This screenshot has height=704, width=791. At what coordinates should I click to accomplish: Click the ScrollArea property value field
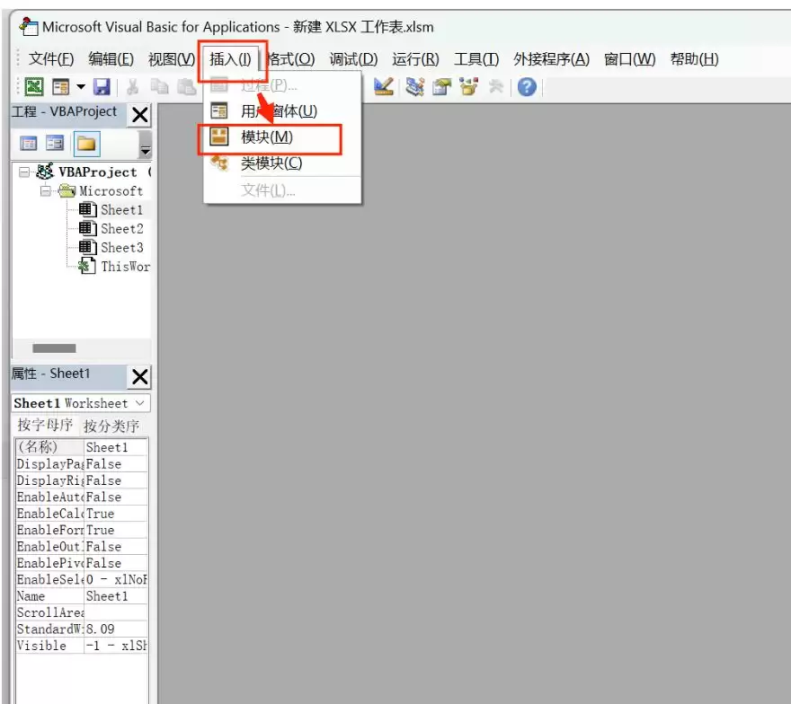point(116,612)
